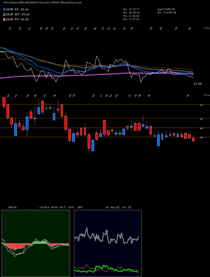Select the 'DOW ST: 38.54' legend label
This screenshot has height=277, width=210.
(x=17, y=9)
